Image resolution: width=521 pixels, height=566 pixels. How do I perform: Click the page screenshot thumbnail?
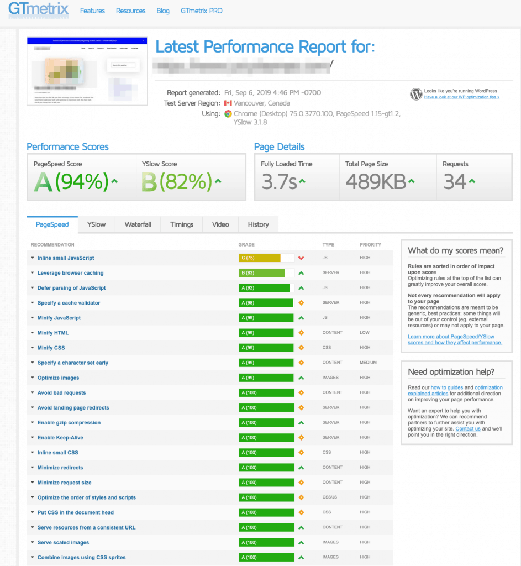(x=87, y=71)
